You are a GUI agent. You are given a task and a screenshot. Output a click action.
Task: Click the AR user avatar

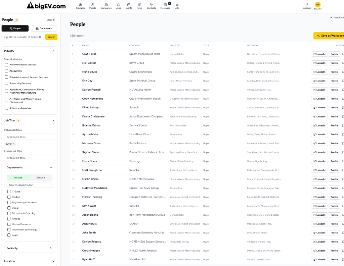click(318, 5)
